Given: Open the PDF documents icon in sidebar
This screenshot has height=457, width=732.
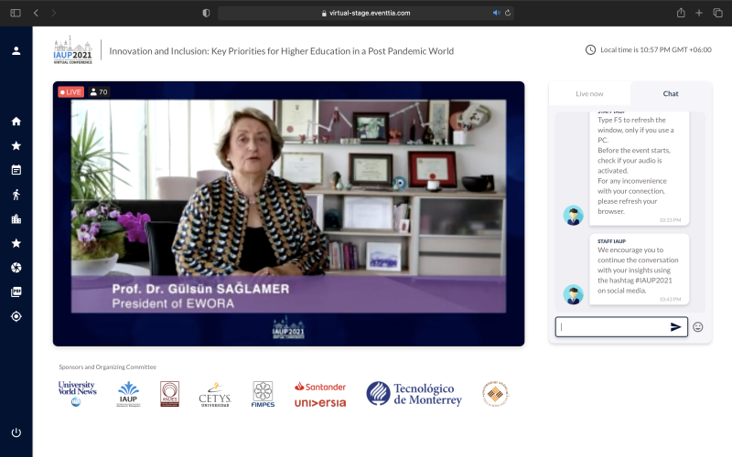Looking at the screenshot, I should pyautogui.click(x=16, y=292).
